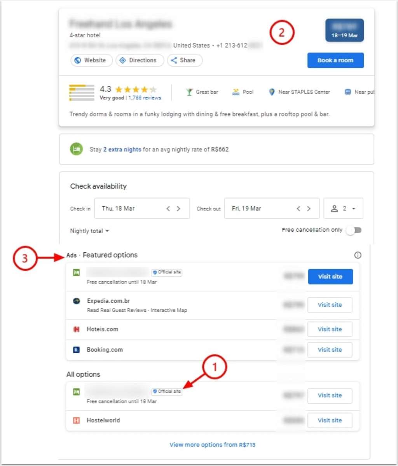Open the 1,788 reviews link
The image size is (398, 466).
click(x=145, y=98)
